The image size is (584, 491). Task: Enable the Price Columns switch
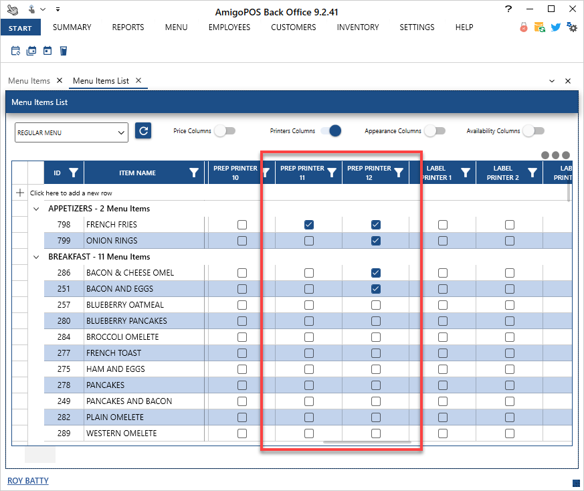[x=224, y=131]
